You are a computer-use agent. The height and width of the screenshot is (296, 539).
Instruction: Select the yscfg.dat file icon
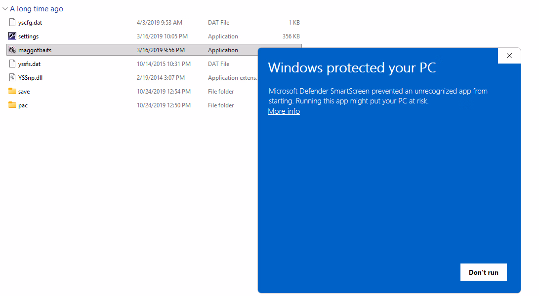[12, 23]
